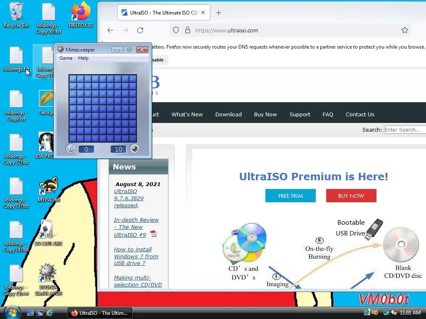
Task: Click Show Desktop in quick launch
Action: pyautogui.click(x=30, y=313)
